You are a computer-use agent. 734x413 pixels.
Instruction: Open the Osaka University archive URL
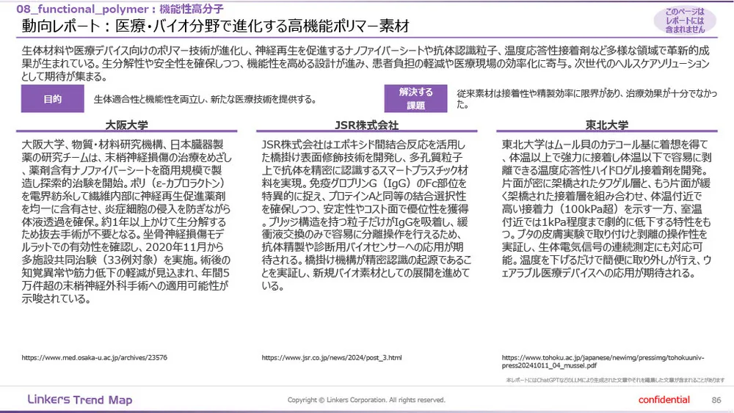point(94,358)
